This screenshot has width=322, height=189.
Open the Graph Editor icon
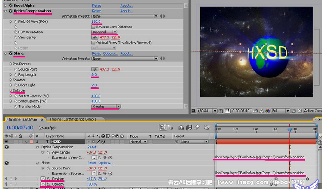(207, 127)
